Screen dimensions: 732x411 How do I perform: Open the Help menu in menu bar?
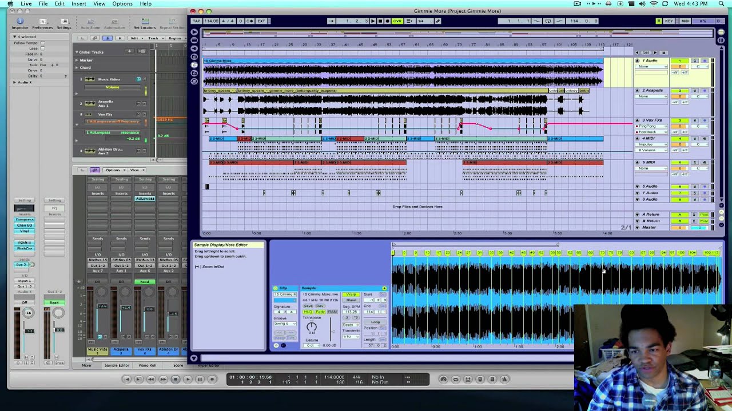(x=146, y=4)
